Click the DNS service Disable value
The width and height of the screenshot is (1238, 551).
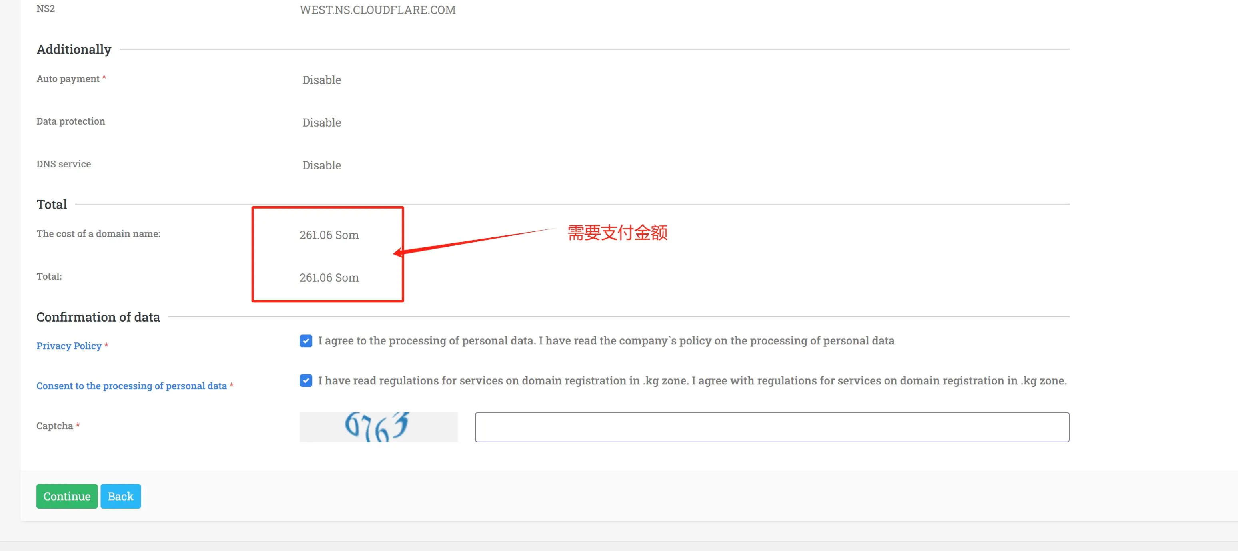321,165
